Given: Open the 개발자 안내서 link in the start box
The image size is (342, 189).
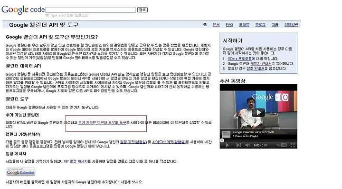Looking at the screenshot, I should coord(261,64).
